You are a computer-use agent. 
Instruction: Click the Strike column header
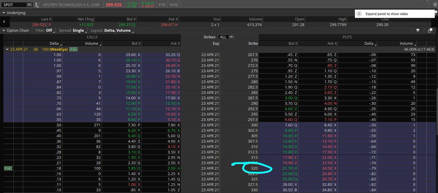[253, 43]
